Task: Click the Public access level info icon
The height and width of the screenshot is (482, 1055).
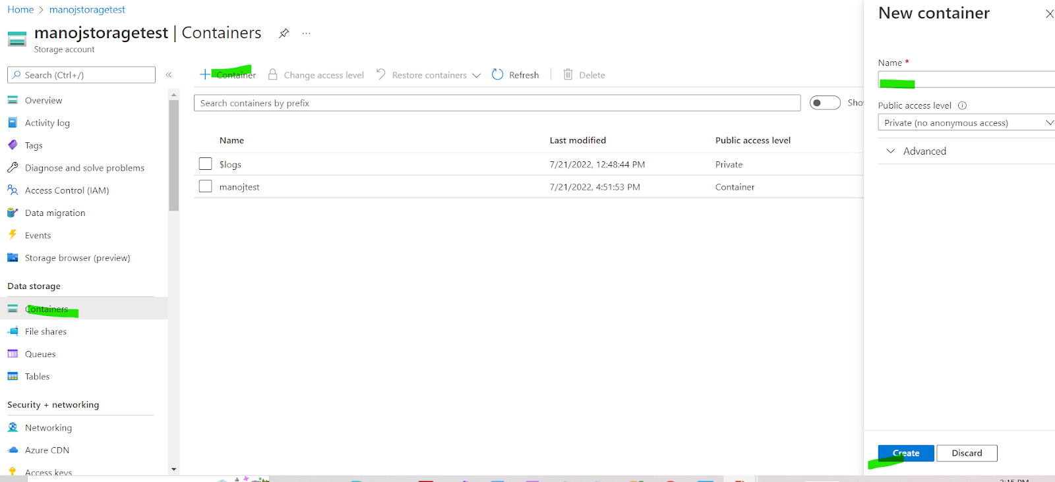Action: point(962,105)
